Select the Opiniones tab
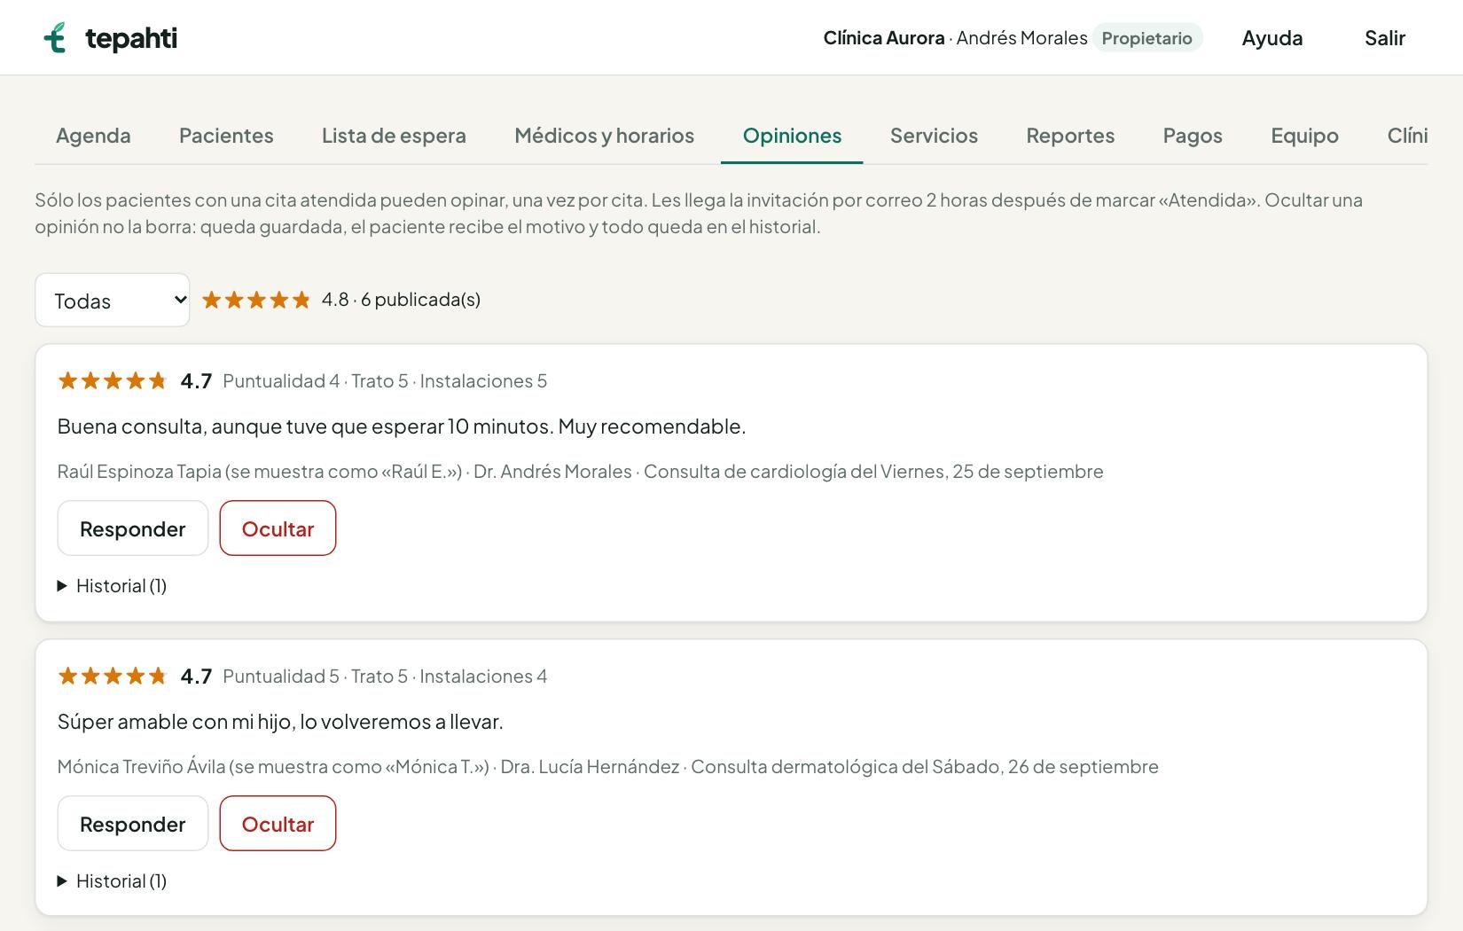Viewport: 1463px width, 931px height. click(x=792, y=136)
